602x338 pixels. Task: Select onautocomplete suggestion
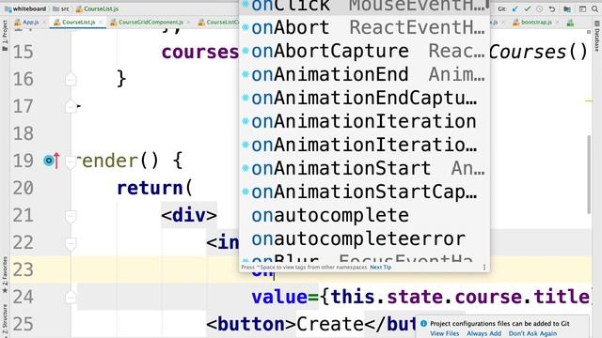pyautogui.click(x=364, y=215)
